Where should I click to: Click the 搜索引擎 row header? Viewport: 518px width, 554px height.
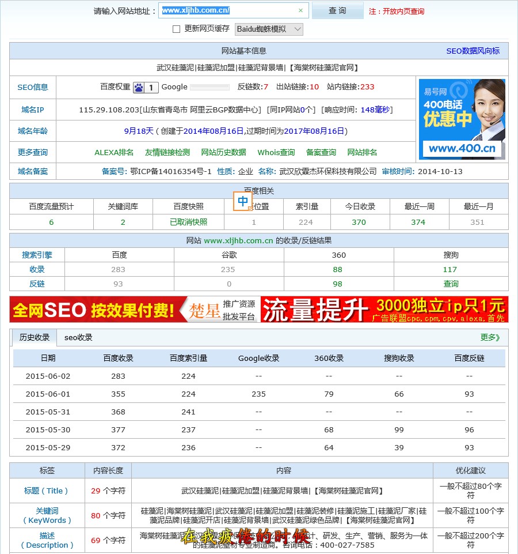[x=37, y=255]
